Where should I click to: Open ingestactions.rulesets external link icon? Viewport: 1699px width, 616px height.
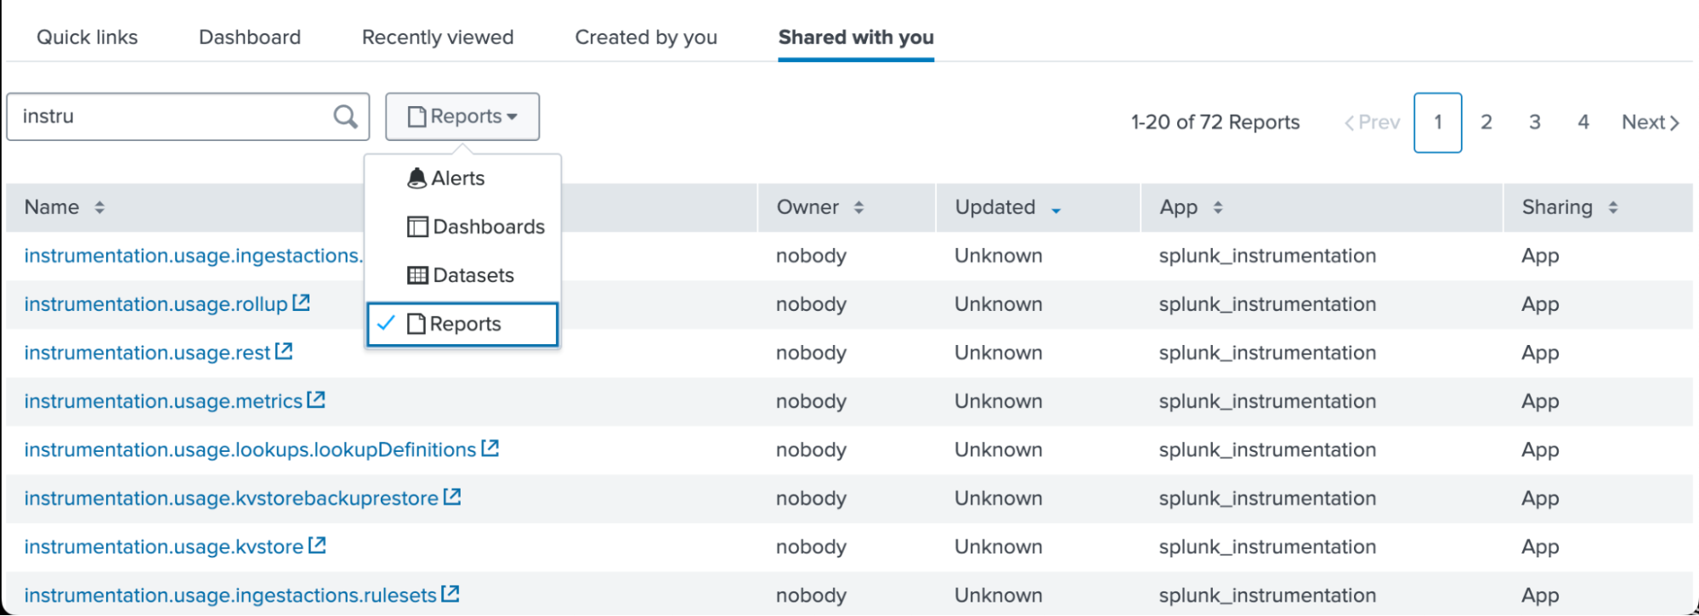pos(450,594)
